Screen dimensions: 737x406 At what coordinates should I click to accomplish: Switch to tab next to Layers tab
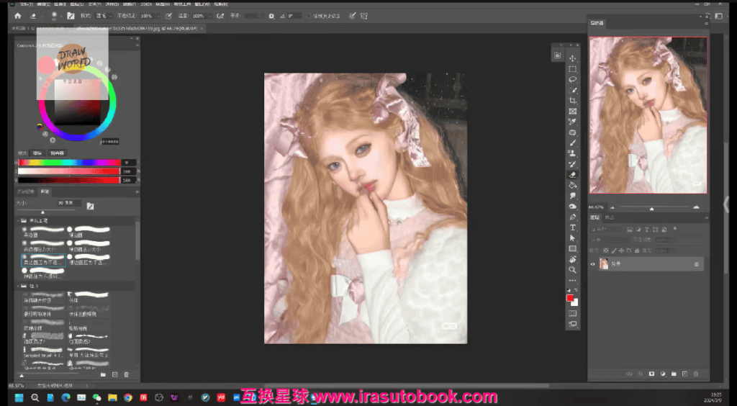point(609,217)
